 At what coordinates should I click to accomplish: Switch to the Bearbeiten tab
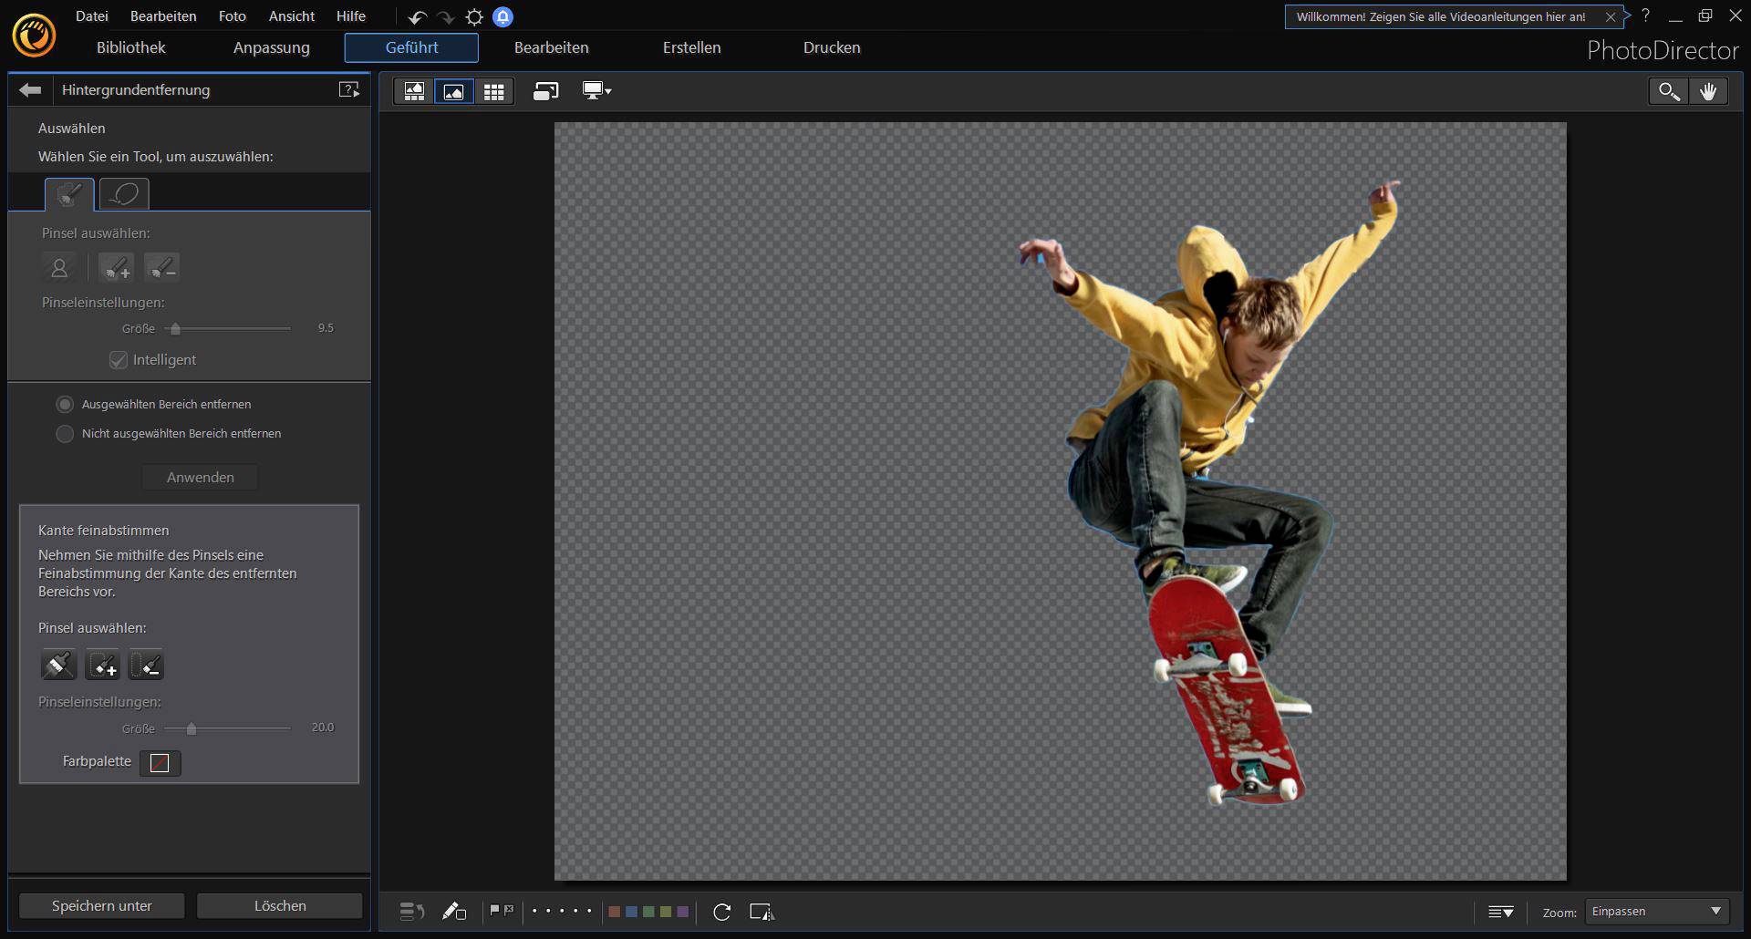click(x=551, y=47)
